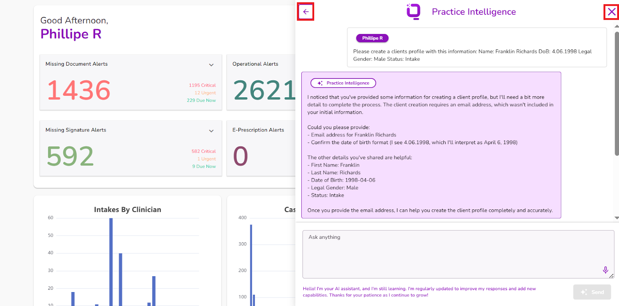Select the 1436 missing documents count
Screen dimensions: 619x306
79,90
